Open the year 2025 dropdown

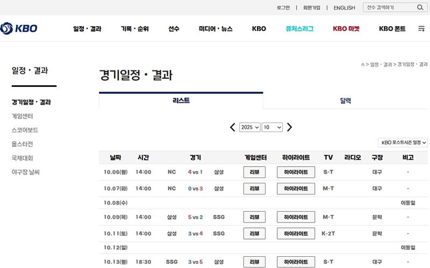point(249,127)
